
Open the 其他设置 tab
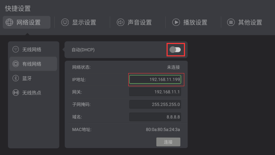(x=245, y=22)
